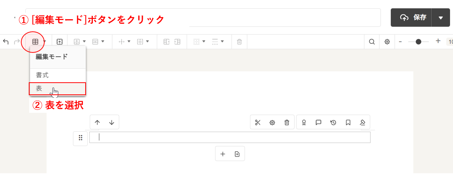Add new block with plus button
The image size is (453, 174).
(223, 154)
